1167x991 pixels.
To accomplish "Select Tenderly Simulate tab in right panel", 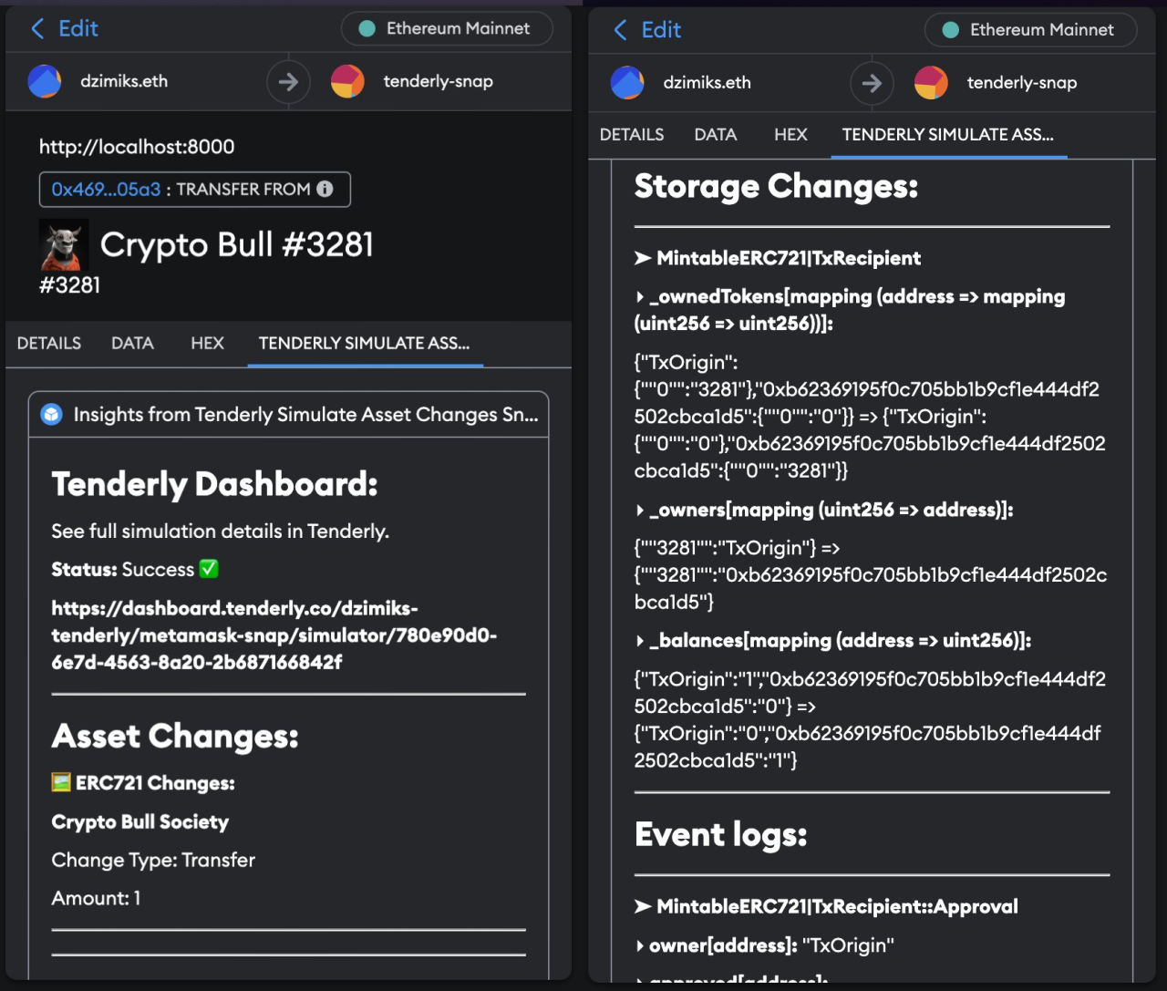I will 948,134.
